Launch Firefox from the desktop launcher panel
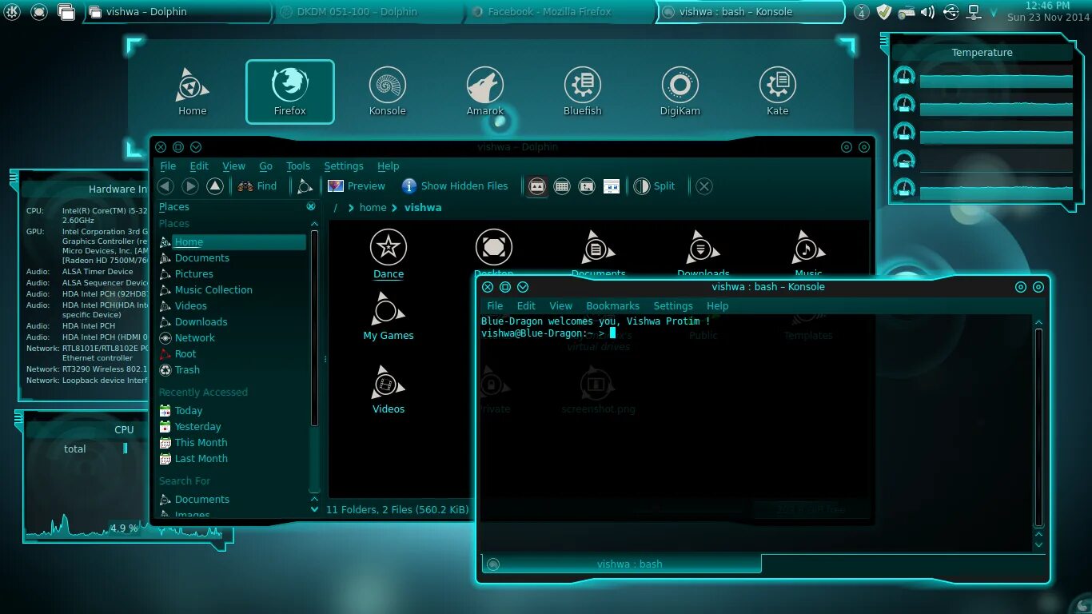 coord(290,92)
